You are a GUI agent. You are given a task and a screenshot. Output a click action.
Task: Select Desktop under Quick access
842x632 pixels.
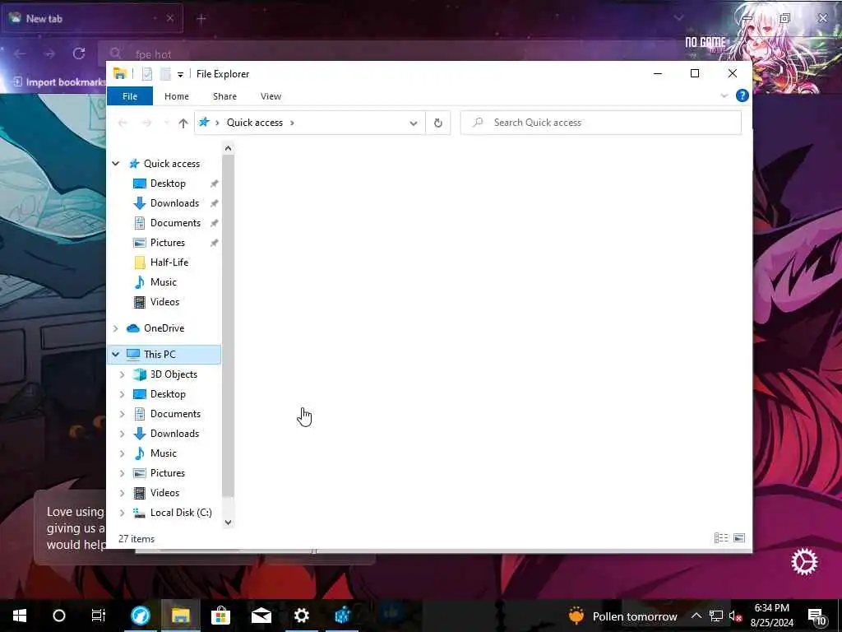click(x=168, y=184)
